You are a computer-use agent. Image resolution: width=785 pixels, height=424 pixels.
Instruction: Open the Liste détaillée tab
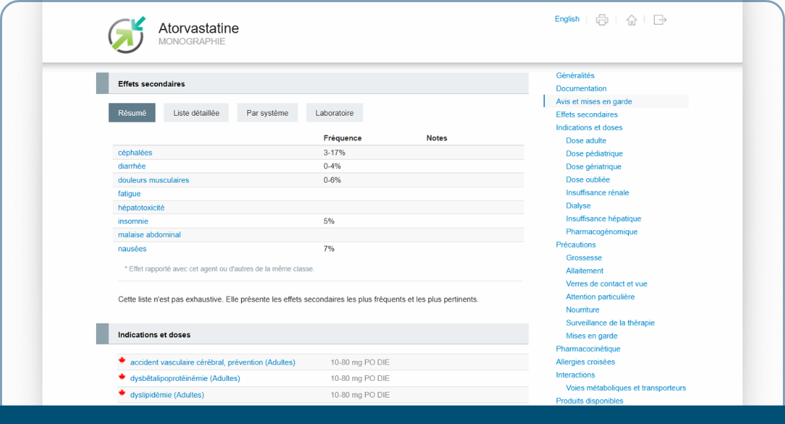tap(196, 113)
